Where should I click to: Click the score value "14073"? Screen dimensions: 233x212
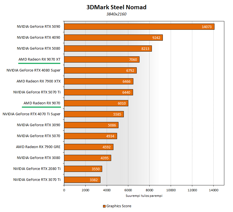(207, 27)
